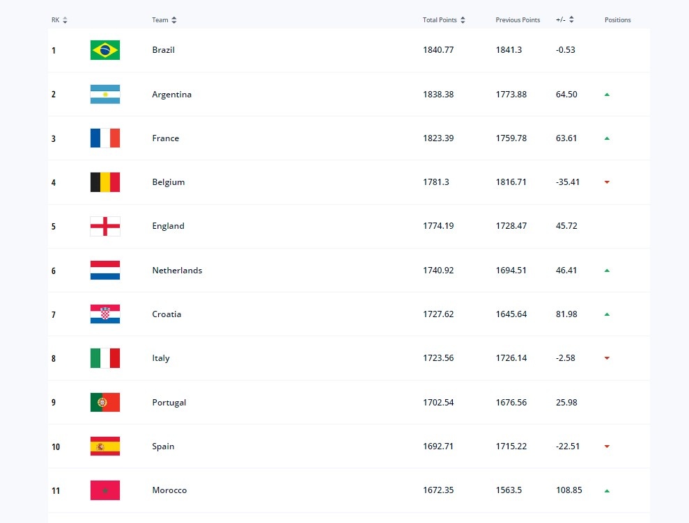Click the Netherlands flag icon

[x=105, y=271]
